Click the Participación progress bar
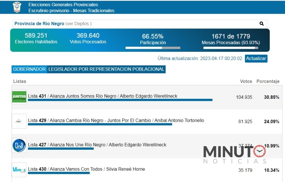The width and height of the screenshot is (285, 182). pos(153,48)
